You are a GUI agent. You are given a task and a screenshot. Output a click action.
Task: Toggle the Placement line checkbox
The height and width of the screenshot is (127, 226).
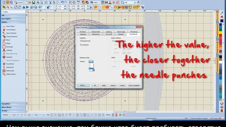[x=81, y=41]
